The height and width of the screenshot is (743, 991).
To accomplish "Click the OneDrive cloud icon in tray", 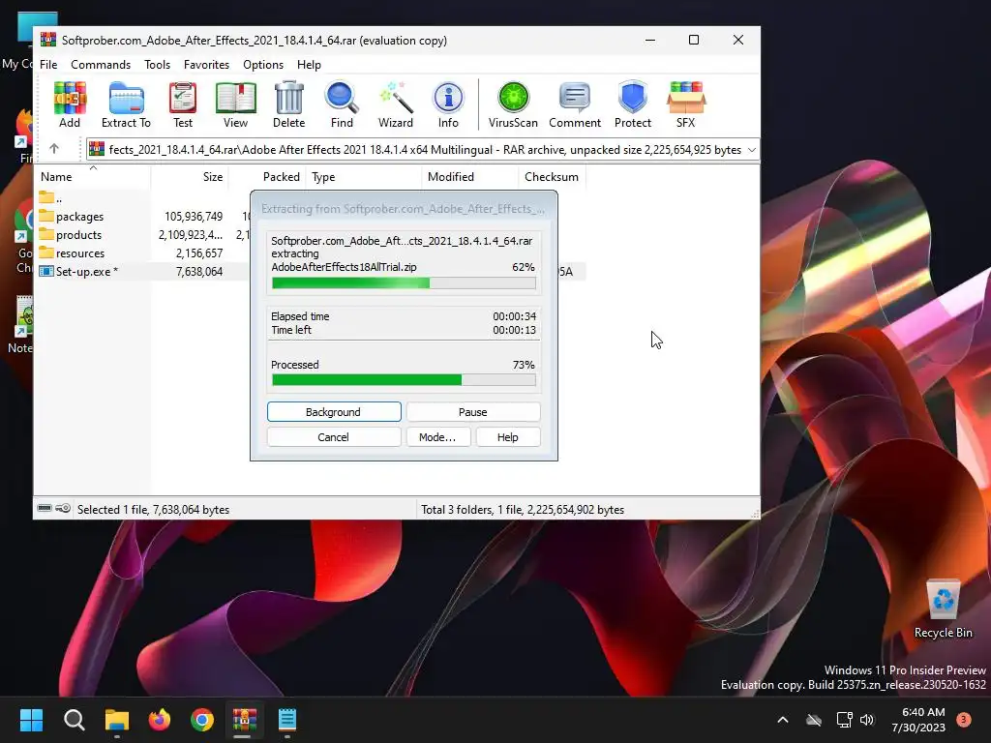I will (814, 720).
